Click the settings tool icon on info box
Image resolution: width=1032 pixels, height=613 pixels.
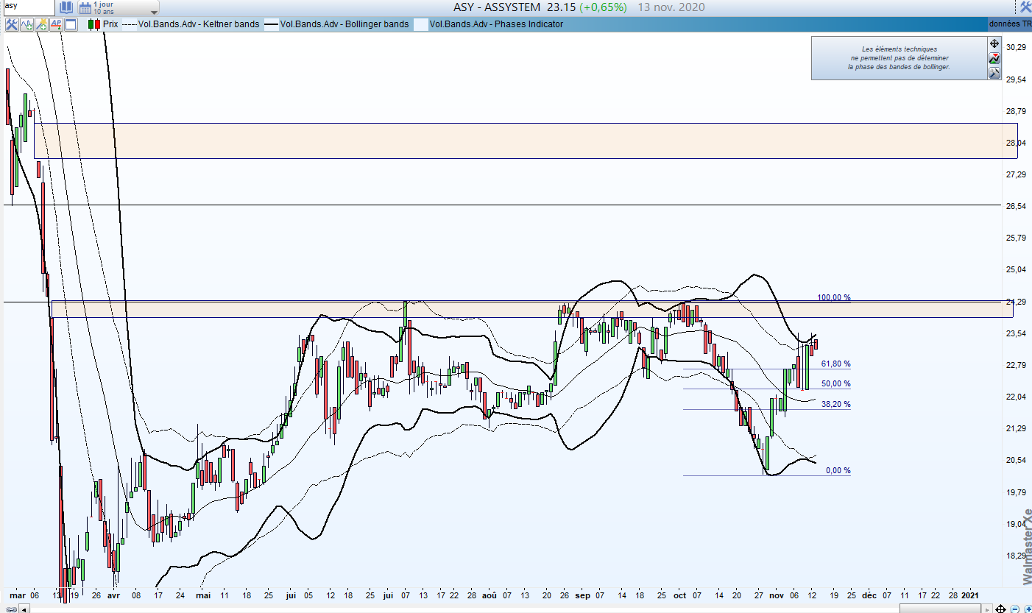994,73
